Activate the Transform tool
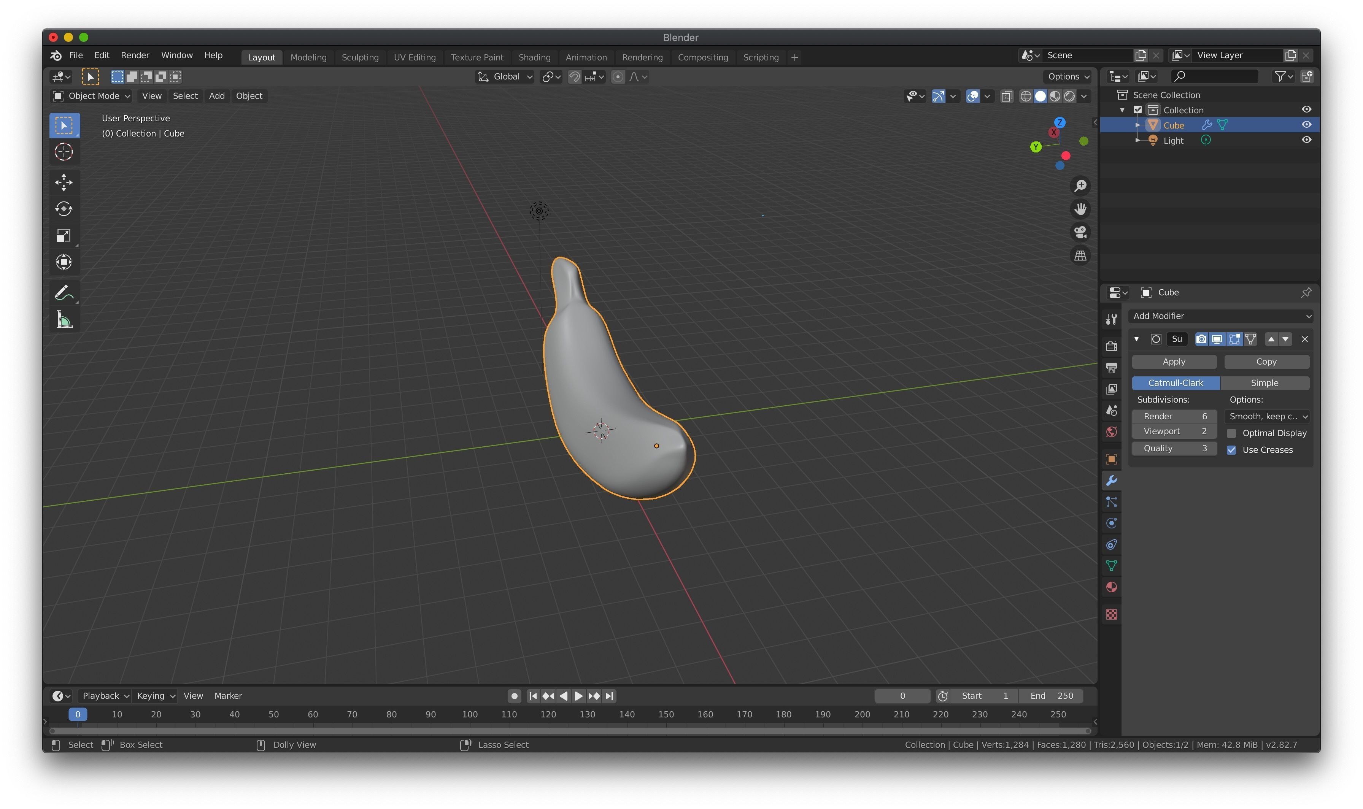Screen dimensions: 1363x809 pyautogui.click(x=64, y=262)
